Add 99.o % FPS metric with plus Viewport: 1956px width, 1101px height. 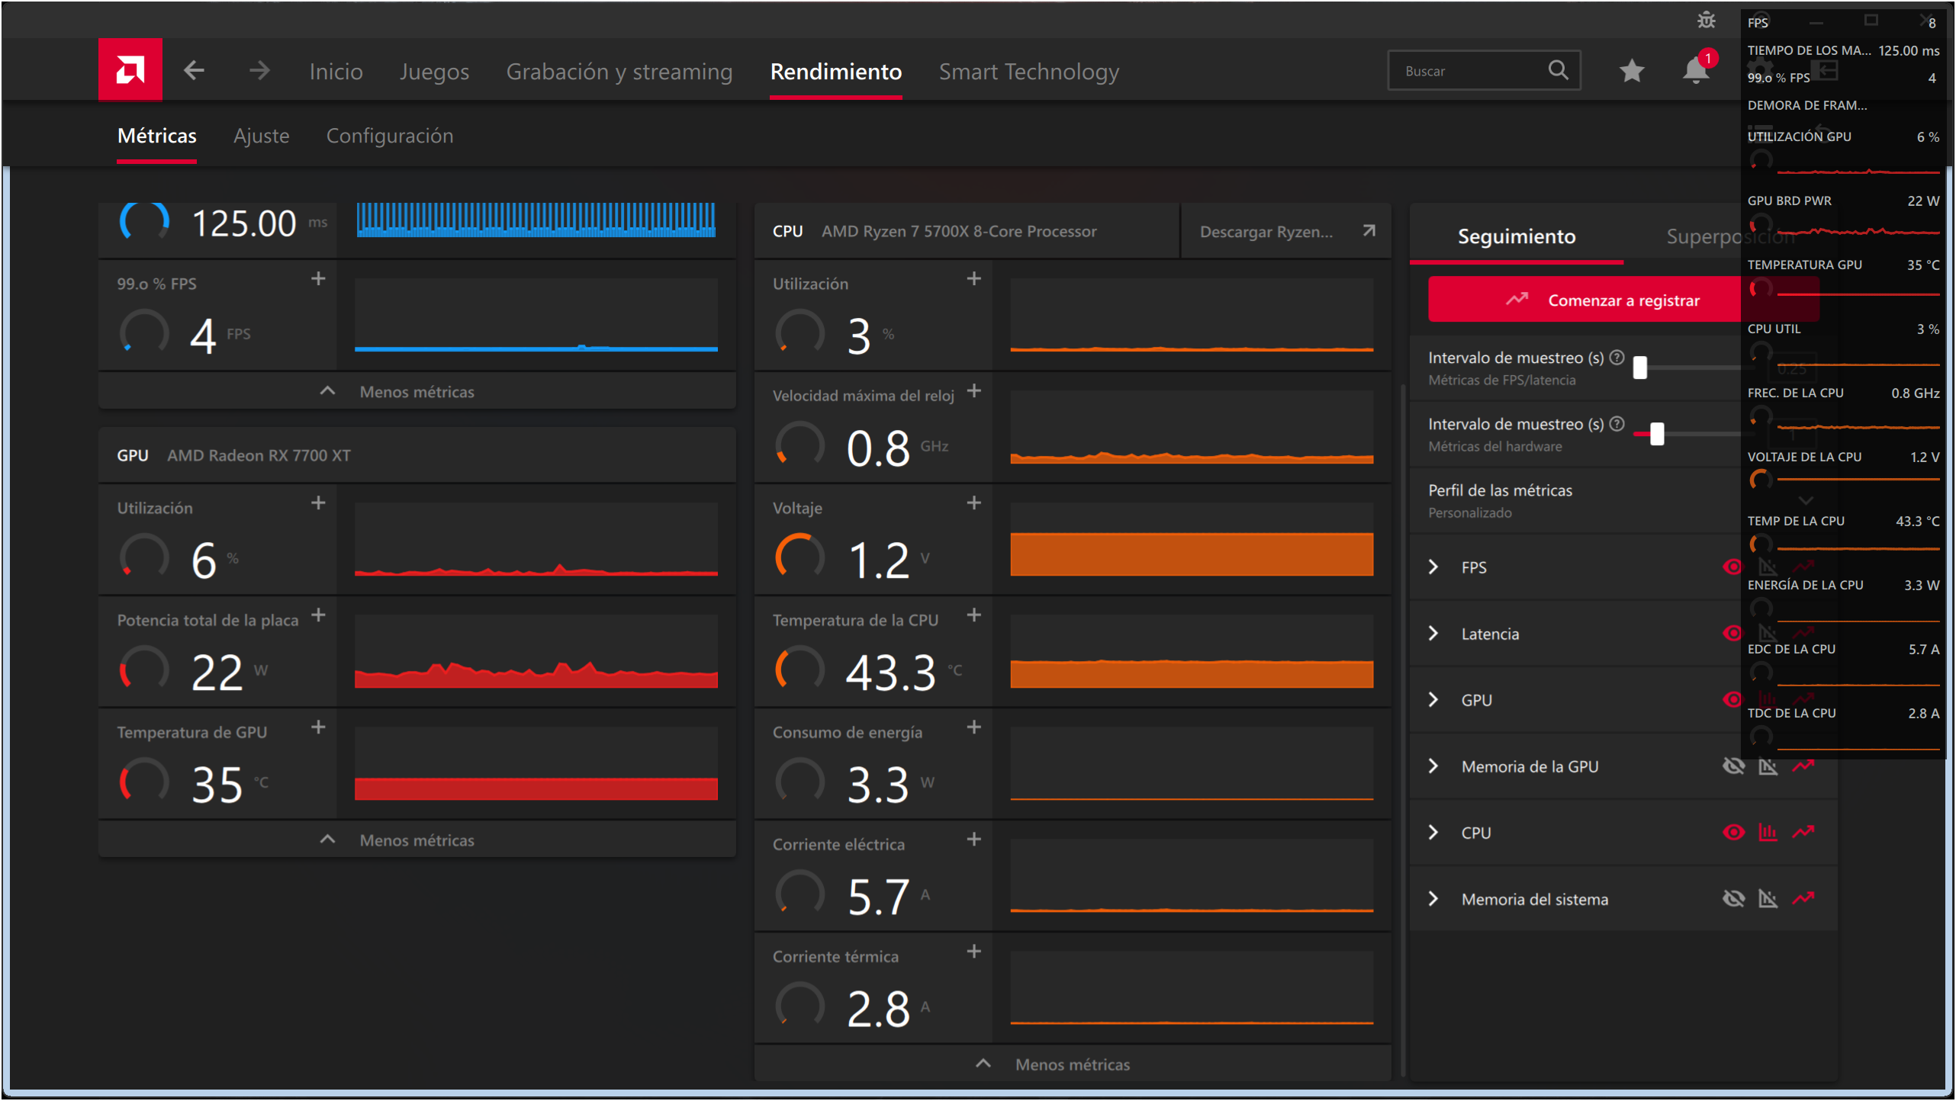click(x=318, y=279)
